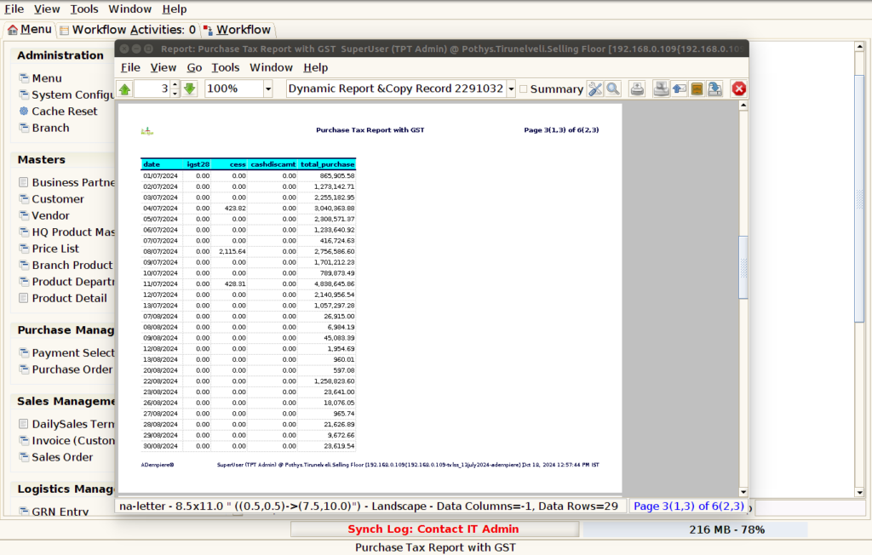Open System Configurator entry in Administration

pyautogui.click(x=66, y=95)
